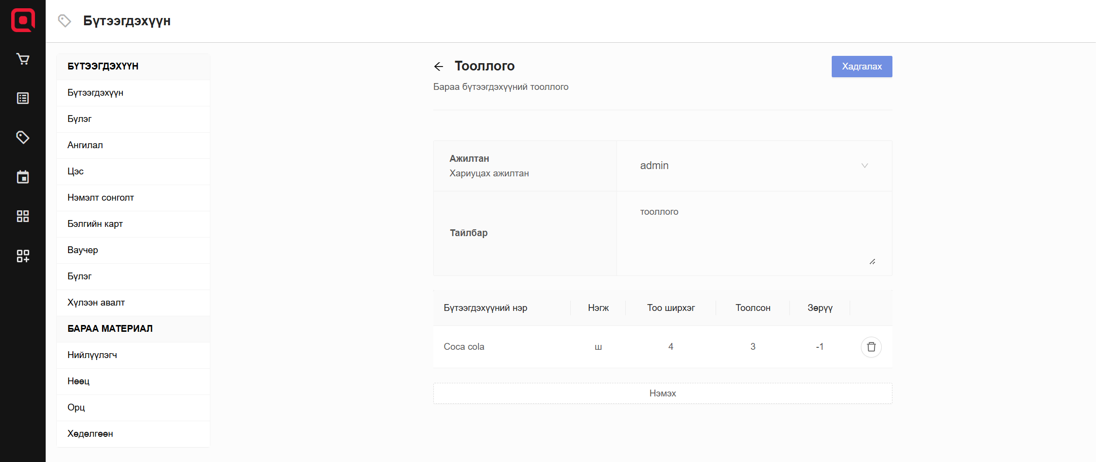This screenshot has height=462, width=1096.
Task: Click into the Тайлбар description textarea
Action: pos(753,233)
